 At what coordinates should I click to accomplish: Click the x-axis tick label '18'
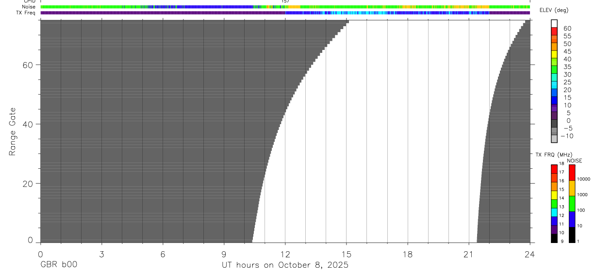[408, 254]
